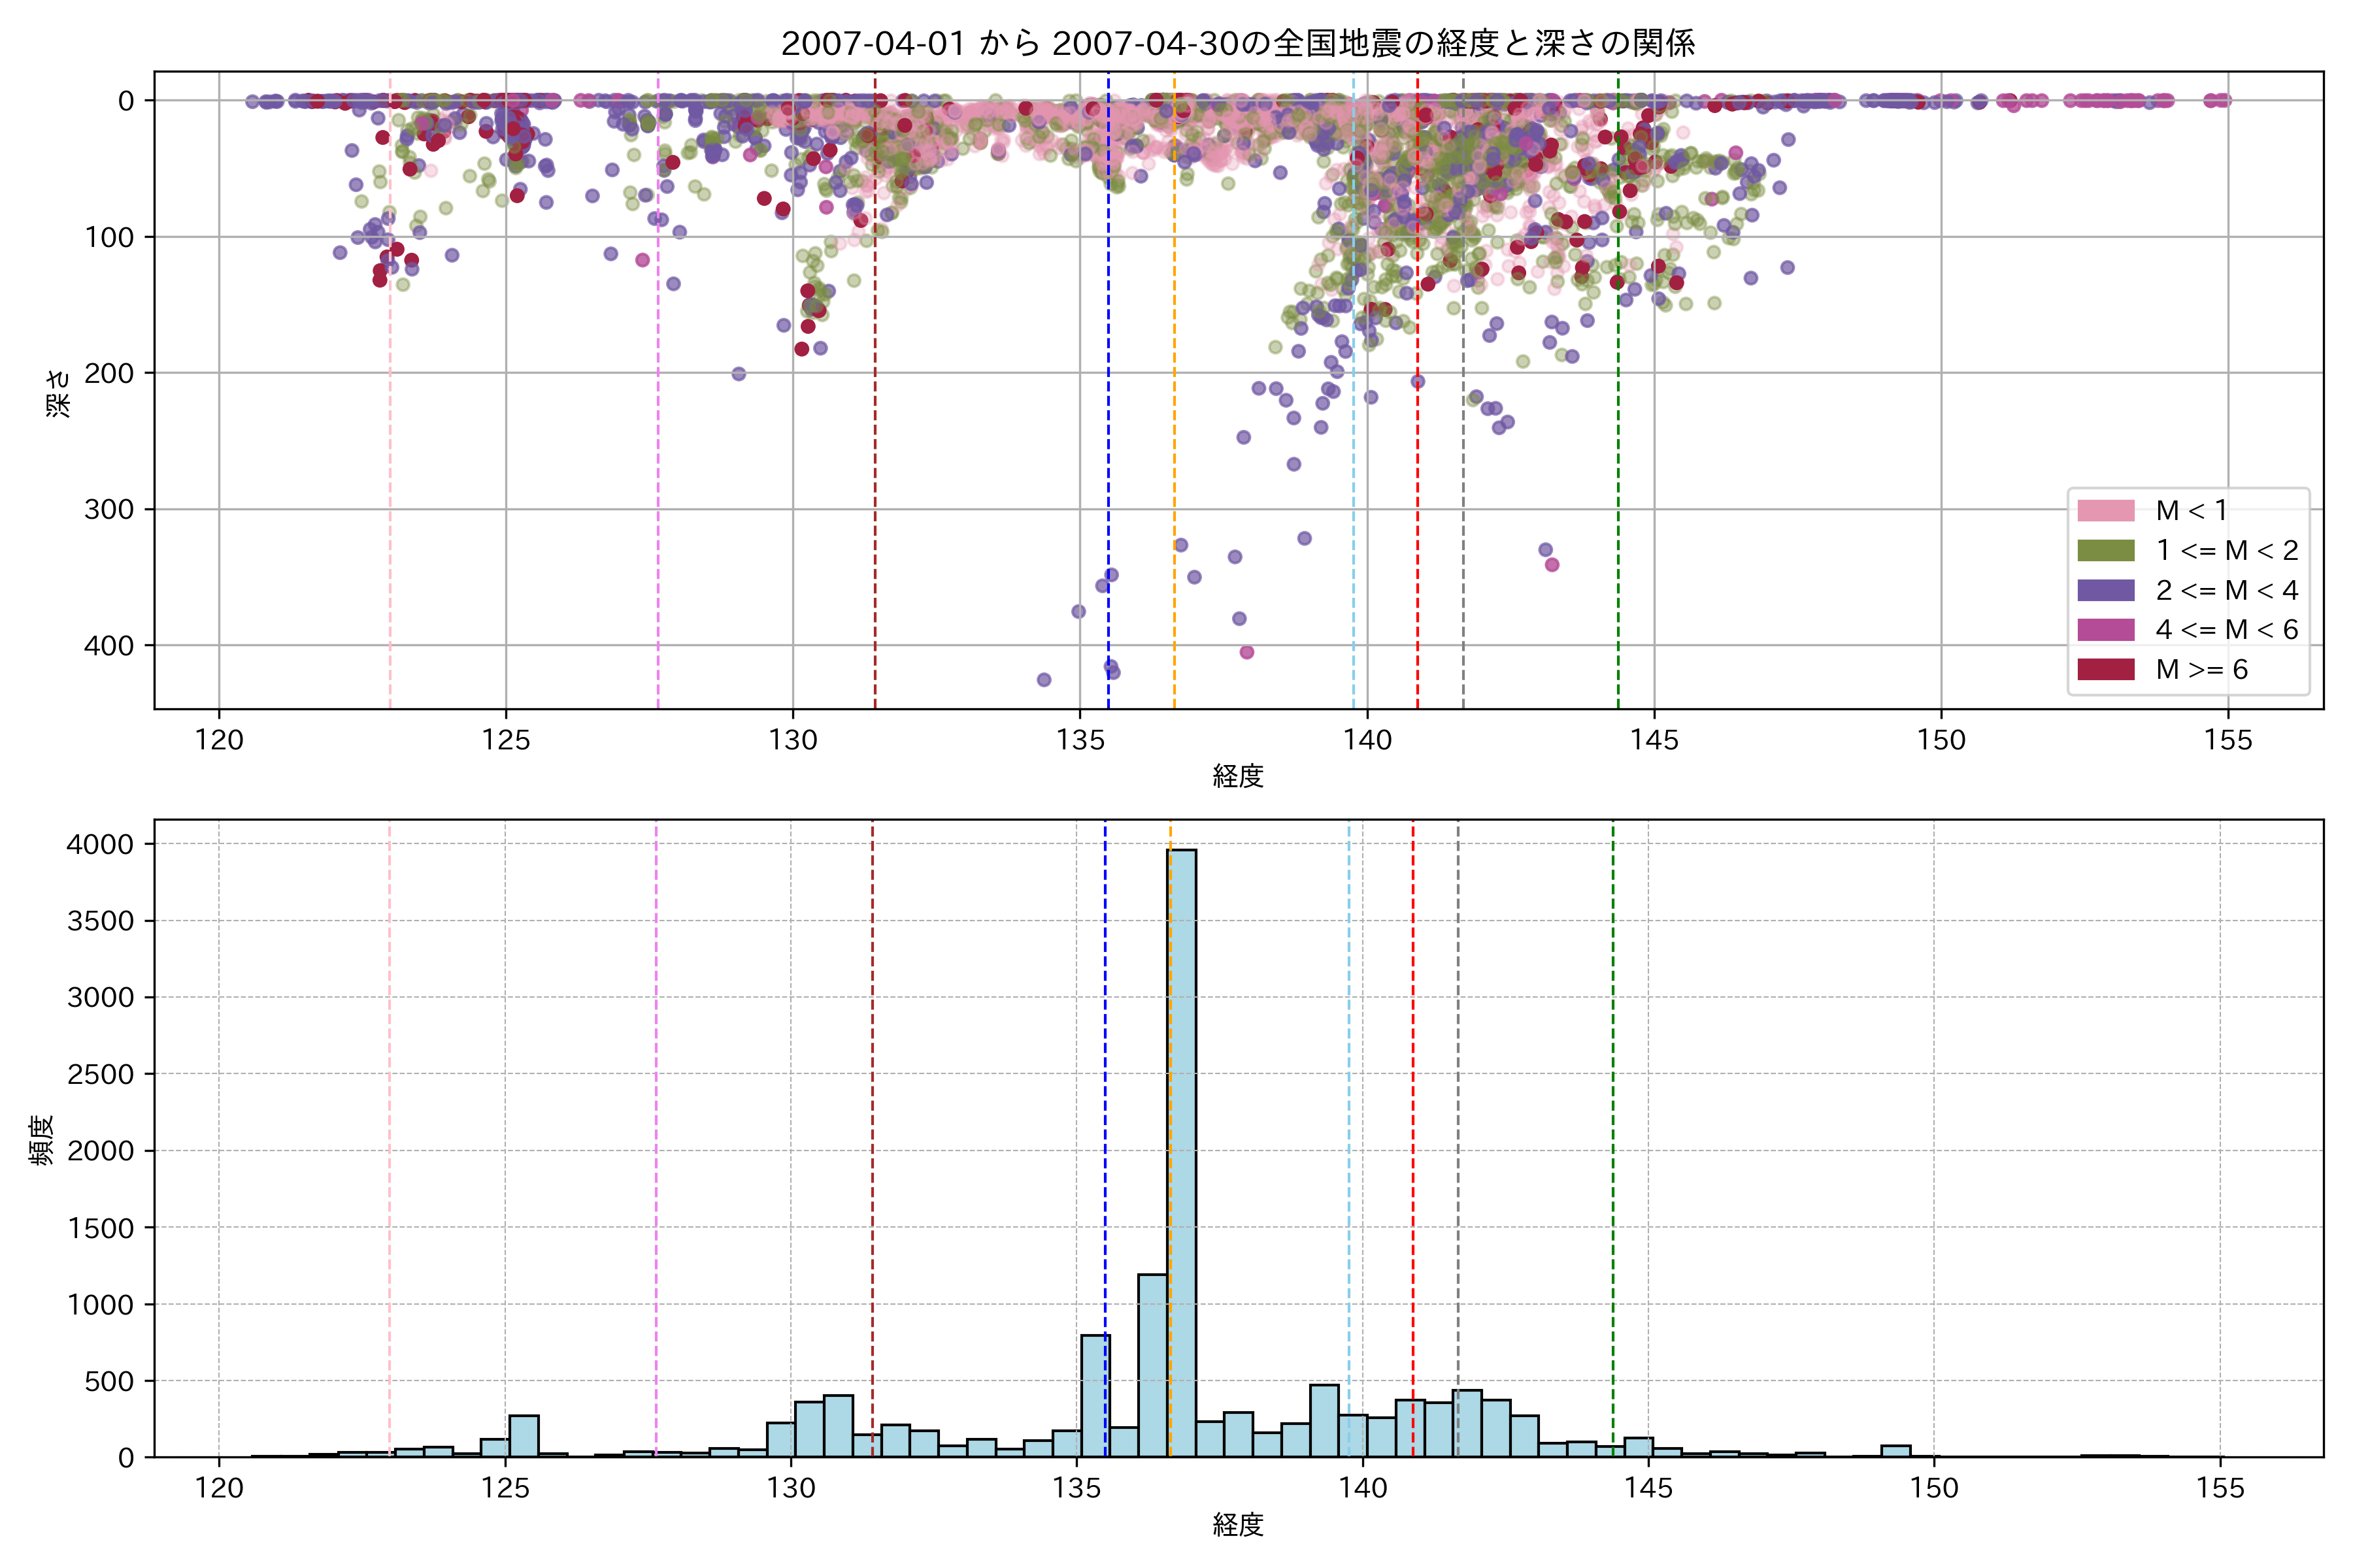The width and height of the screenshot is (2353, 1568).
Task: Click the dark red M >= 6 legend swatch
Action: tap(2105, 669)
